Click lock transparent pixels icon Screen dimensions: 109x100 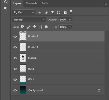(x=23, y=27)
